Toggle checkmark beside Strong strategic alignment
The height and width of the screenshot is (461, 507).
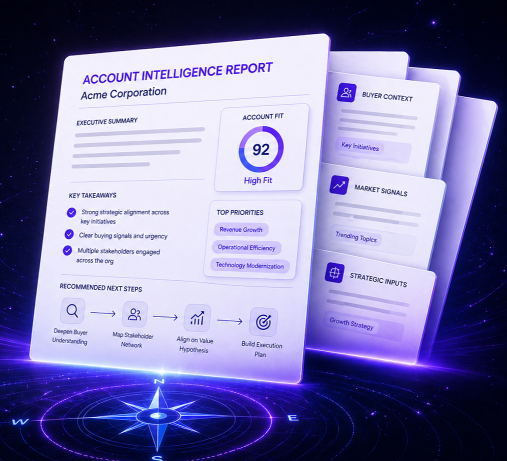(x=71, y=212)
